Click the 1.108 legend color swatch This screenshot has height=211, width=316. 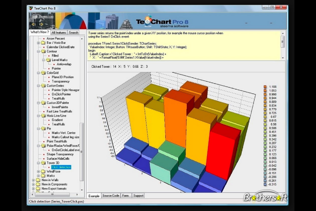[265, 87]
